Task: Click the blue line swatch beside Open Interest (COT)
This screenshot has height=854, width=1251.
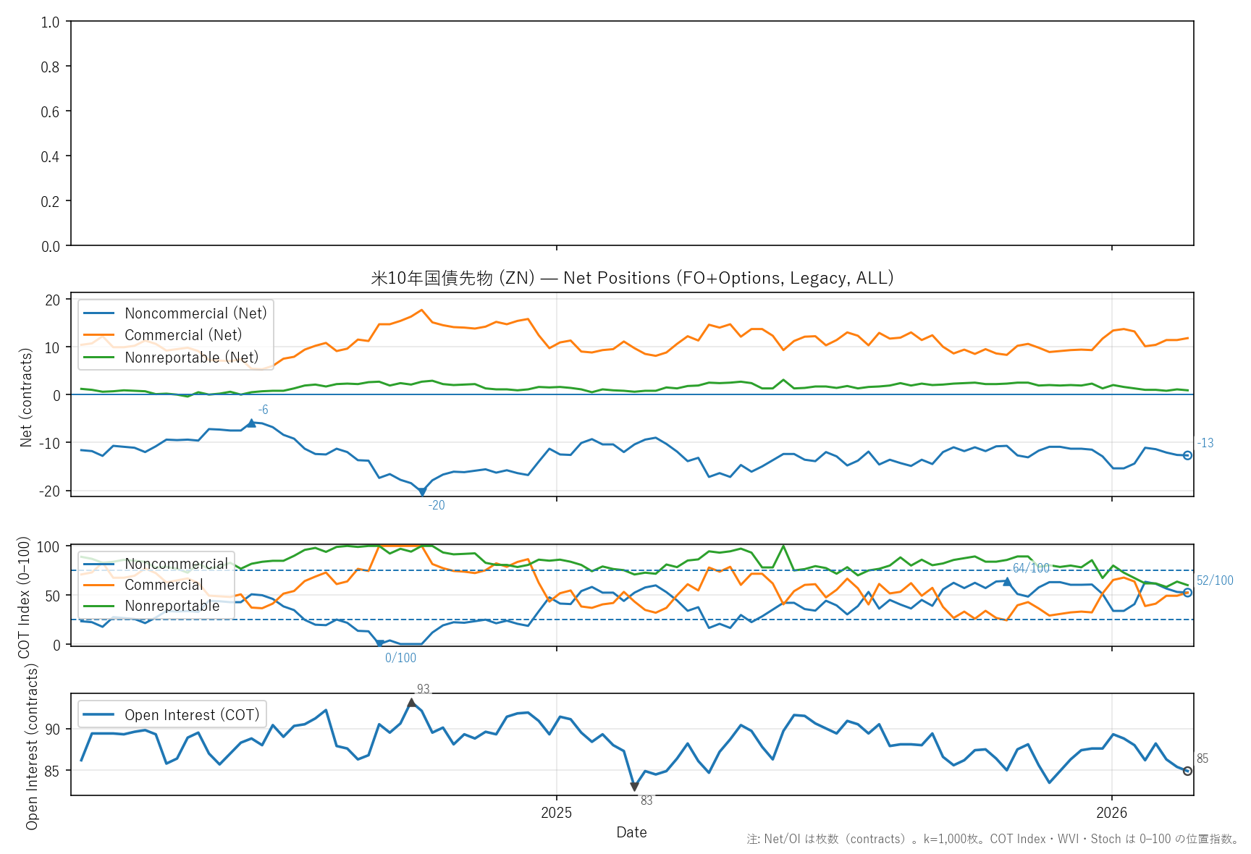Action: (99, 715)
